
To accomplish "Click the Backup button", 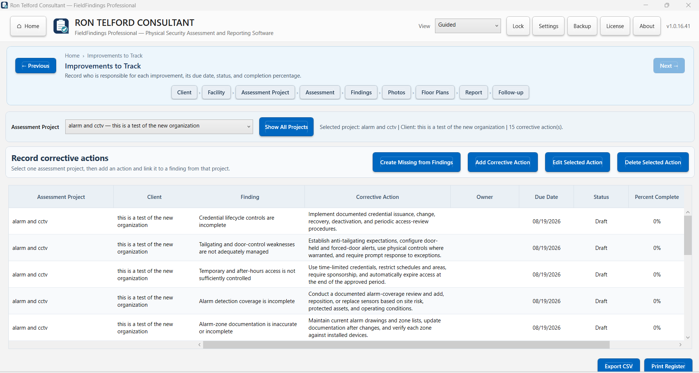I will pos(582,26).
